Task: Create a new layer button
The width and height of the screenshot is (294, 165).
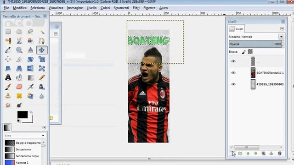Action: click(x=232, y=154)
